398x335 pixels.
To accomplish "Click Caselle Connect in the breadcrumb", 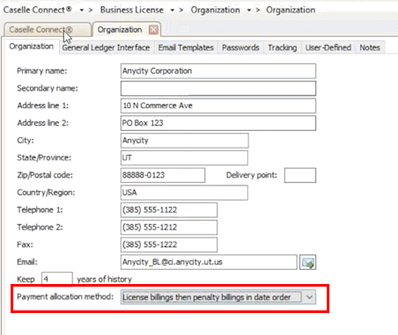I will [x=37, y=10].
